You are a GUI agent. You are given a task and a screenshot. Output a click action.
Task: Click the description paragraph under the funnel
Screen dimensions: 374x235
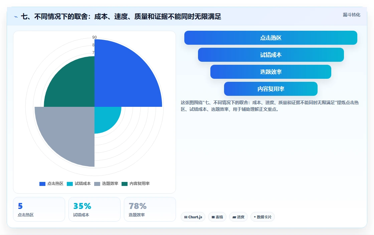pyautogui.click(x=269, y=106)
